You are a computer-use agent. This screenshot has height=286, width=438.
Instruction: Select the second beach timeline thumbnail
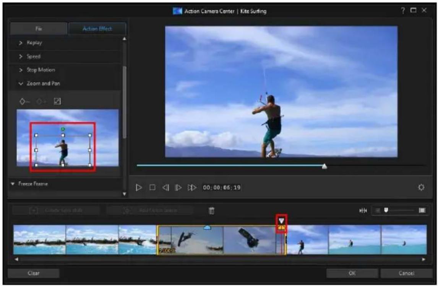92,240
